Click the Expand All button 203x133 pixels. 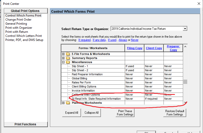click(72, 113)
